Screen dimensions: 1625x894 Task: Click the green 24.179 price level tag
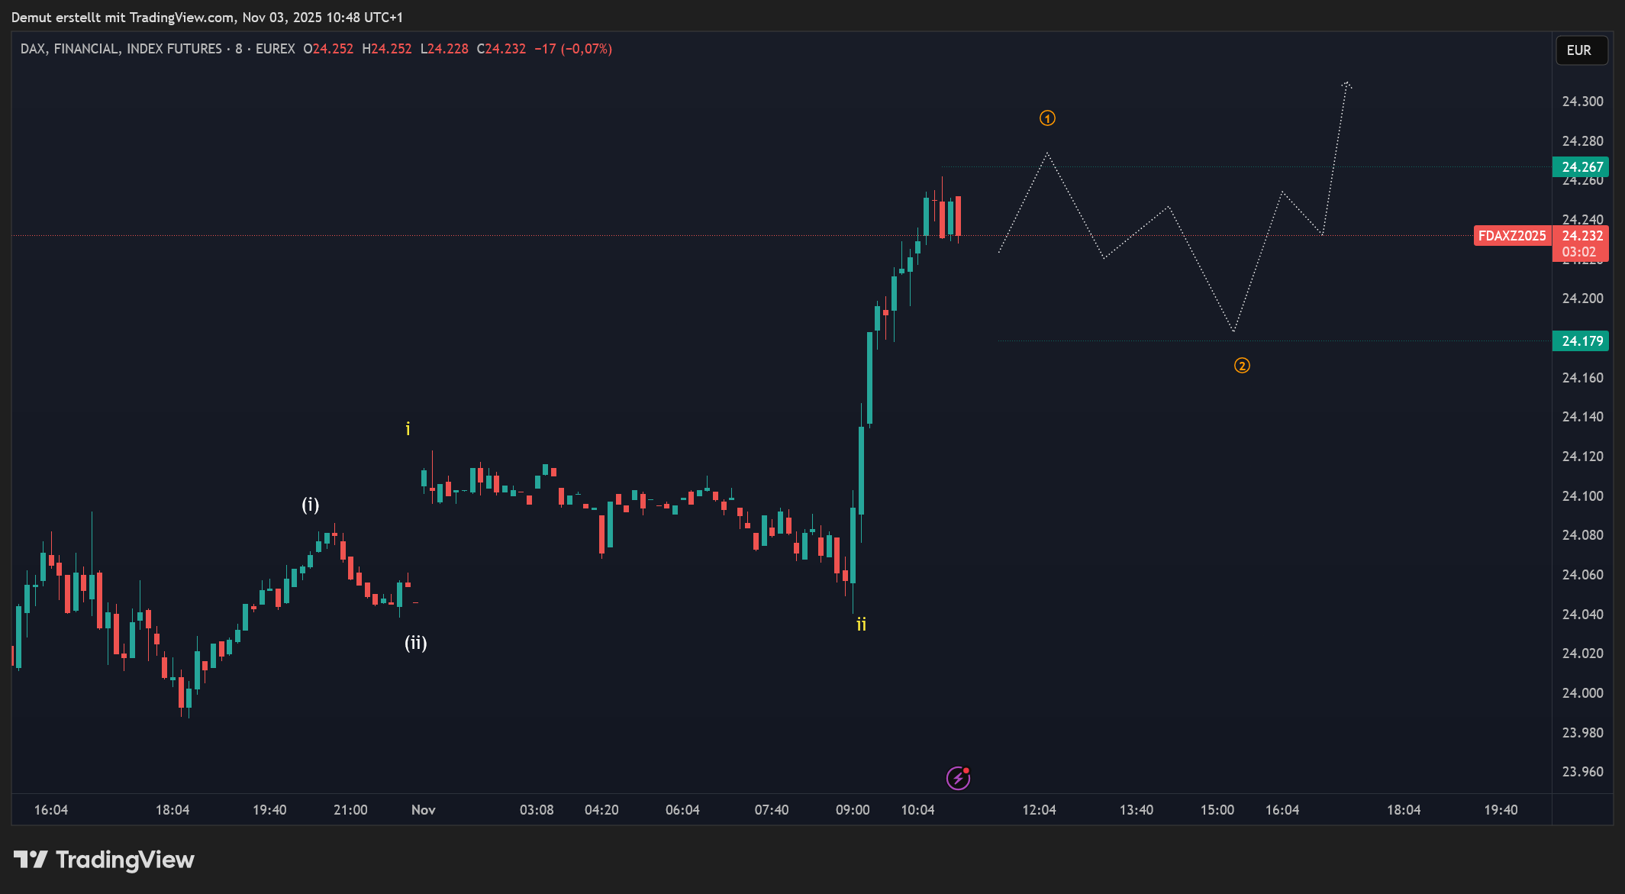tap(1581, 341)
